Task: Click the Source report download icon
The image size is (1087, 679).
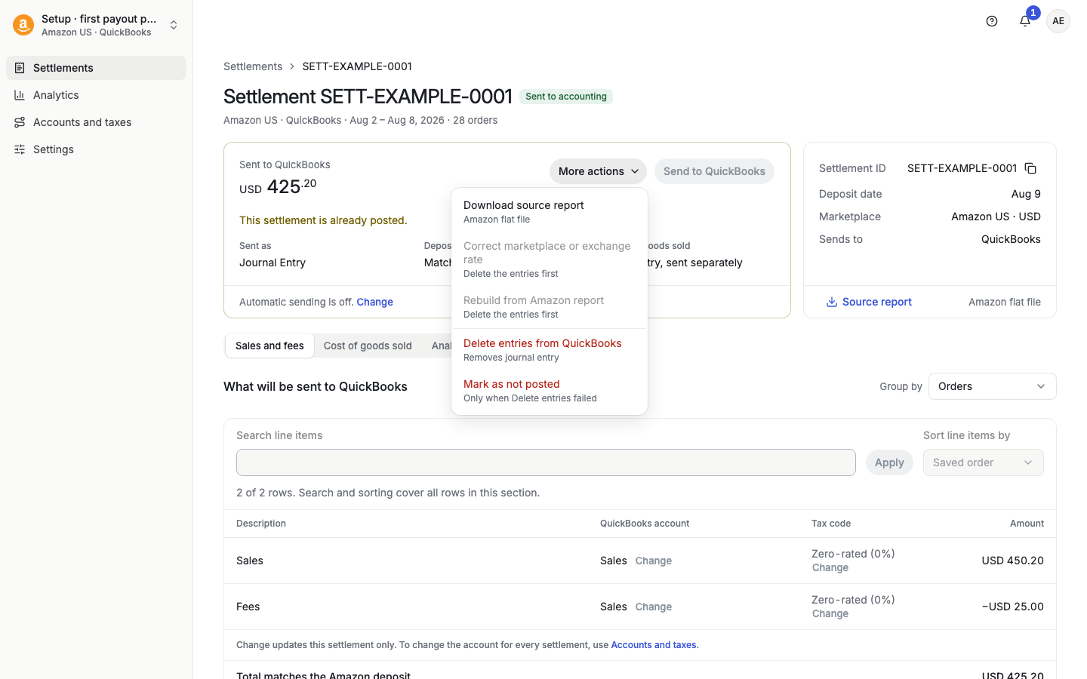Action: click(831, 302)
